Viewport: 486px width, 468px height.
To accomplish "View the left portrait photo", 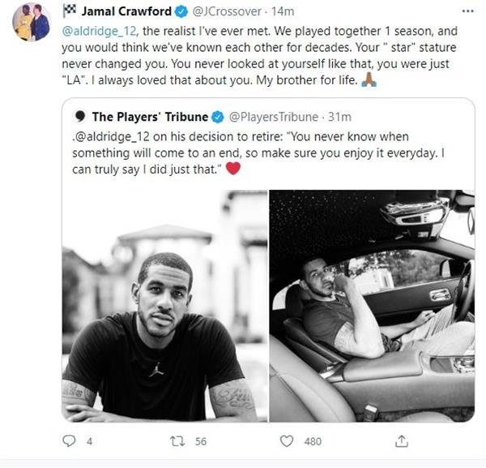I will [164, 306].
